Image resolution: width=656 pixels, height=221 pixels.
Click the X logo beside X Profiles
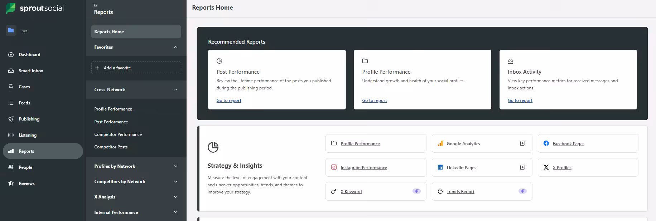[546, 167]
